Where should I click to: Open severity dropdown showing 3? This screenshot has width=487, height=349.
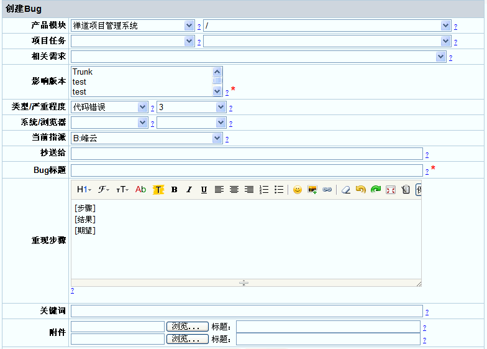pos(191,107)
